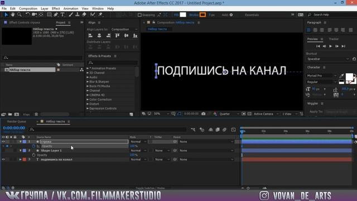Open the Effect menu
Viewport: 357px width, 201px height.
pos(56,8)
